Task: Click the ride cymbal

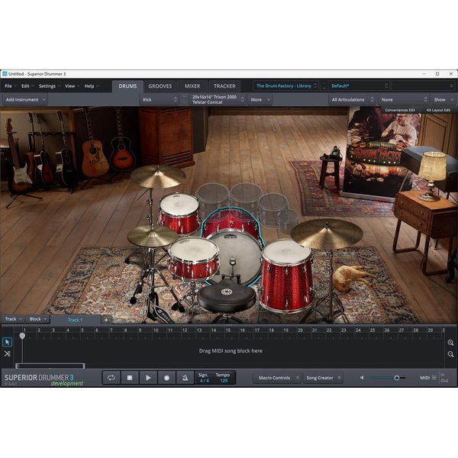Action: coord(327,234)
